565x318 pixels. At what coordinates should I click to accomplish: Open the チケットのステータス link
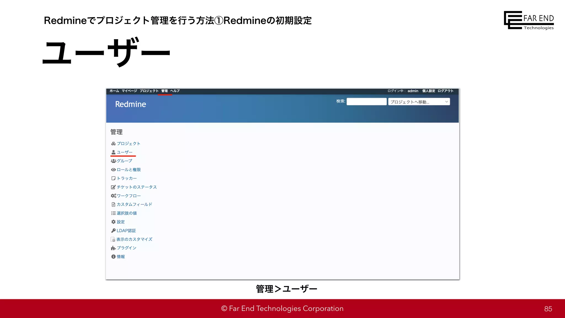(137, 187)
